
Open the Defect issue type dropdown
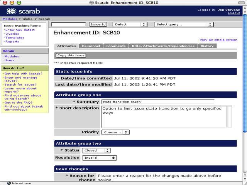coord(130,24)
